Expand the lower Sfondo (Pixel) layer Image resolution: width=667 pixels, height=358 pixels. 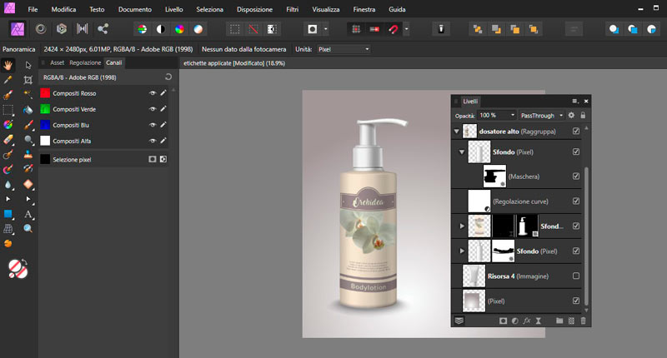[462, 251]
